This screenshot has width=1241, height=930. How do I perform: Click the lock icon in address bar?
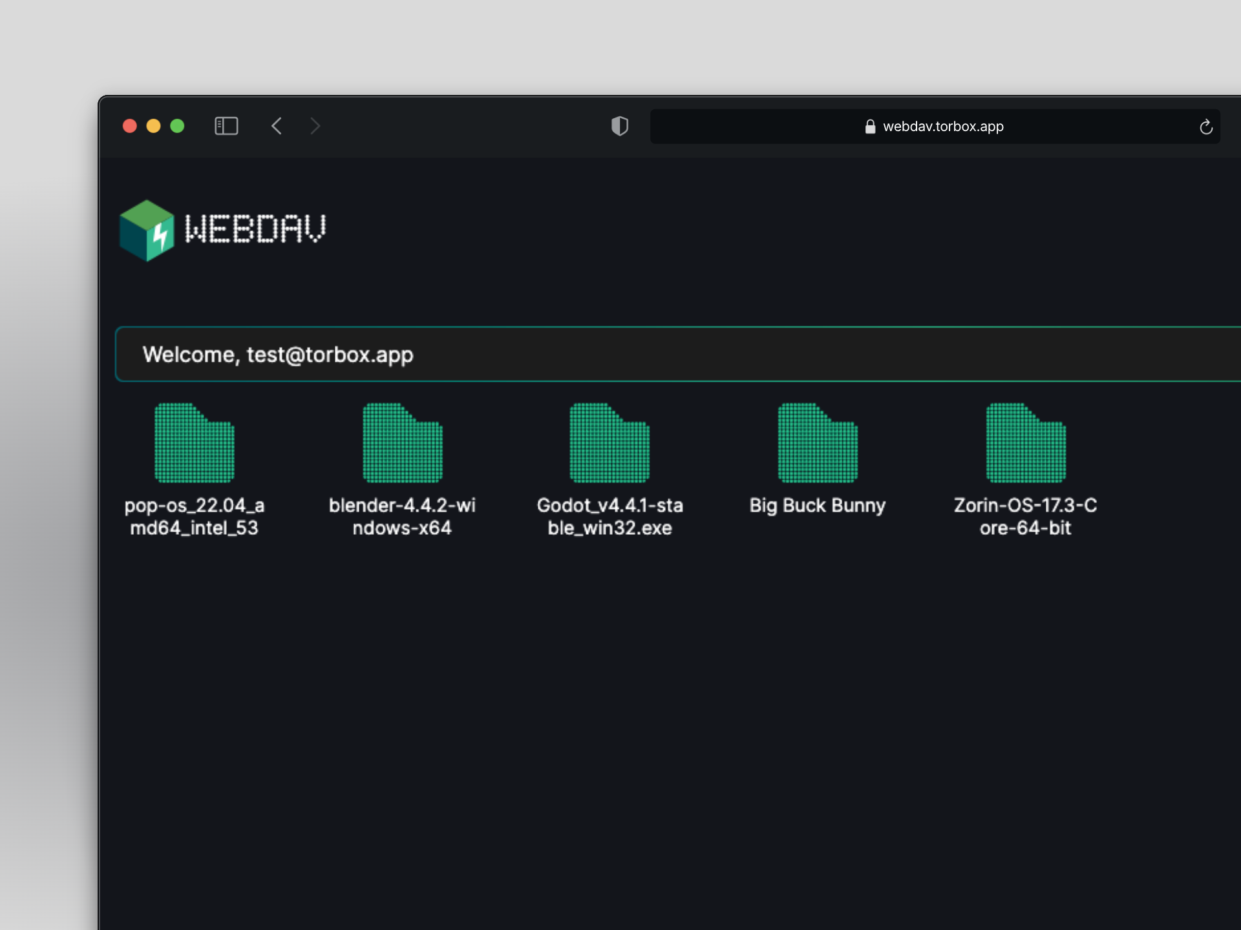pyautogui.click(x=870, y=127)
